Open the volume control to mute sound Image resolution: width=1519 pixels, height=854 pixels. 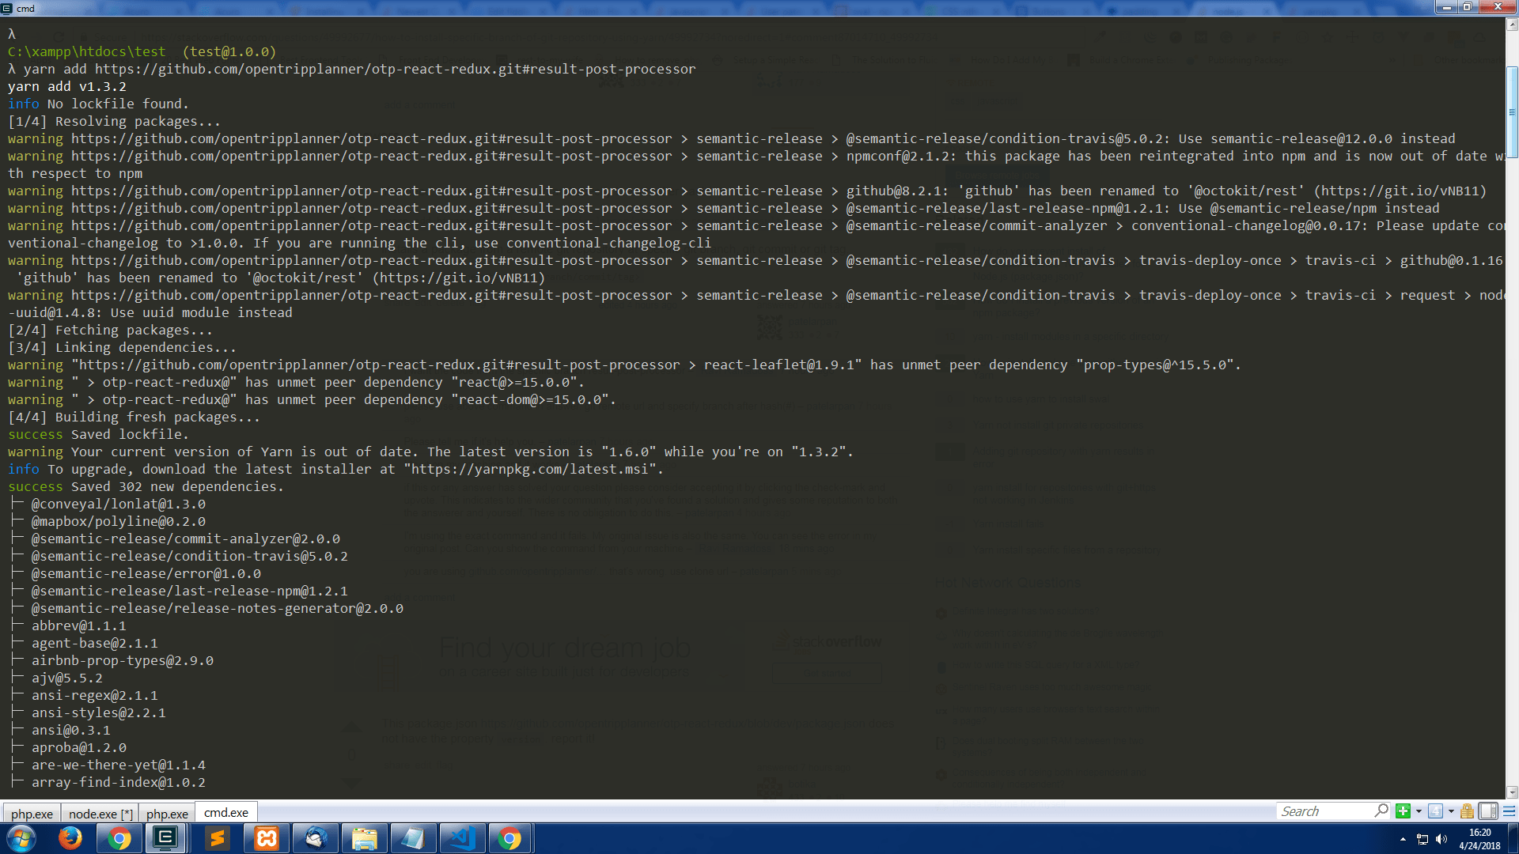(1441, 839)
